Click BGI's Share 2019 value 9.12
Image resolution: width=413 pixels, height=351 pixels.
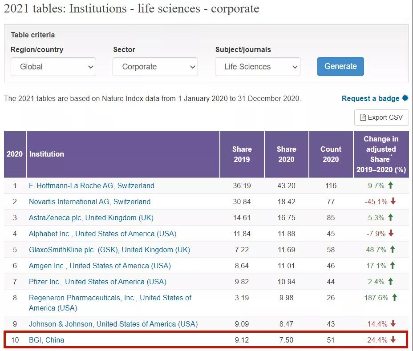tap(242, 340)
